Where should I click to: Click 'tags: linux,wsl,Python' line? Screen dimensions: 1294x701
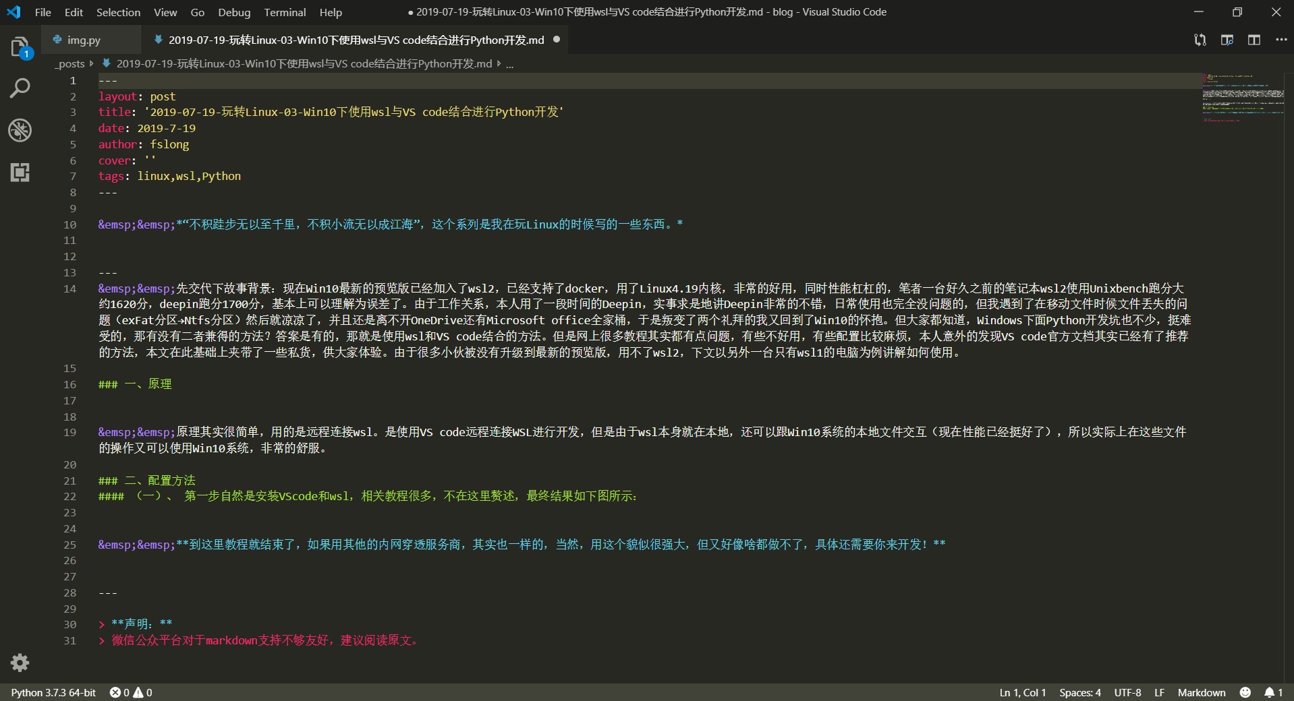pyautogui.click(x=169, y=176)
